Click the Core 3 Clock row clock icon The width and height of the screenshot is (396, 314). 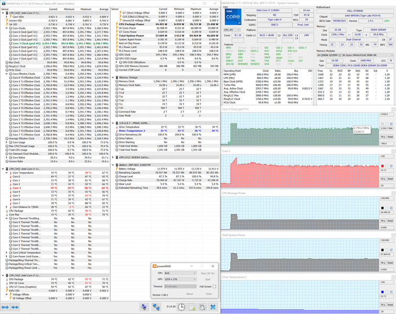(x=10, y=43)
